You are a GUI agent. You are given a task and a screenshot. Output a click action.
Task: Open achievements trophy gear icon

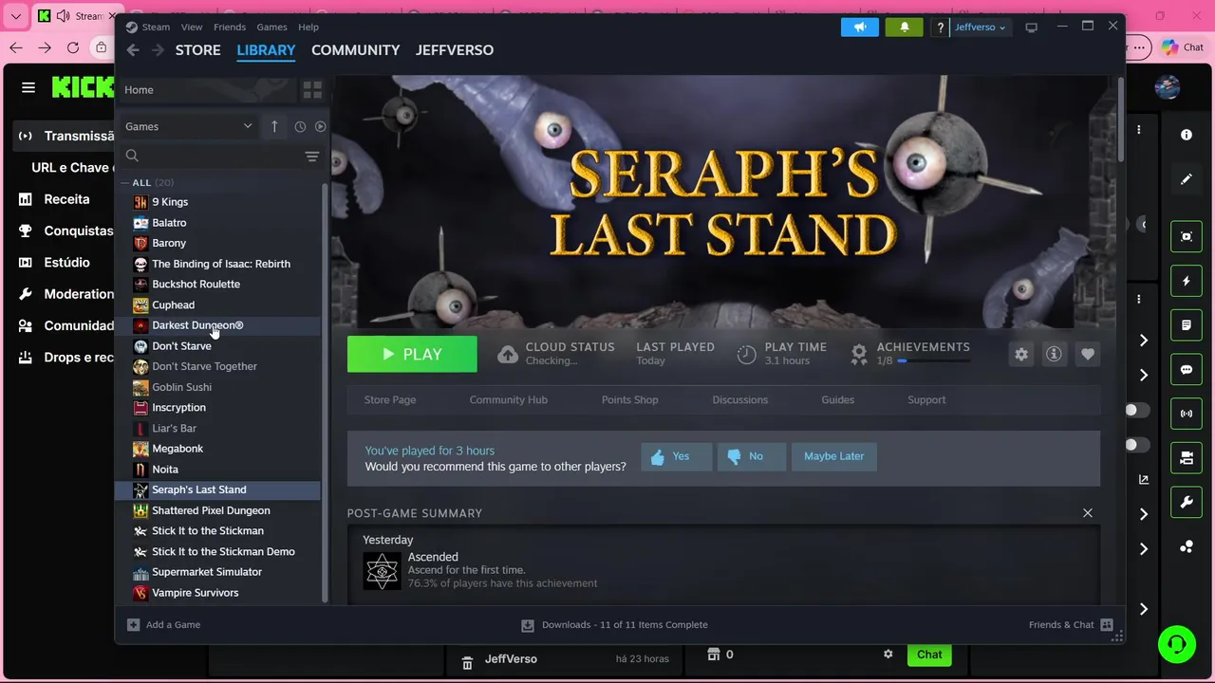pyautogui.click(x=859, y=354)
